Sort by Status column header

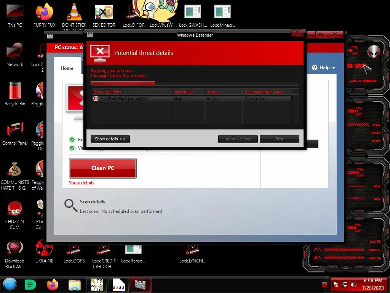(x=223, y=92)
